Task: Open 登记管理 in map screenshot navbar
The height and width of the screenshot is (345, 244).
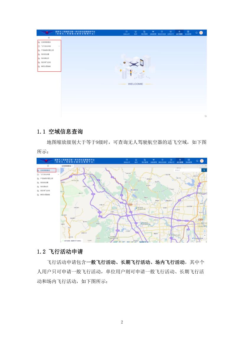Action: (145, 161)
